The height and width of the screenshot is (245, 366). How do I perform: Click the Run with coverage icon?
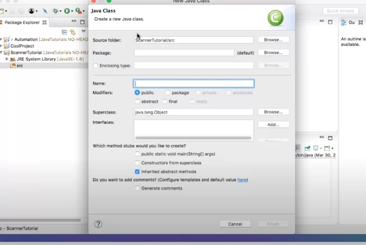tap(78, 11)
